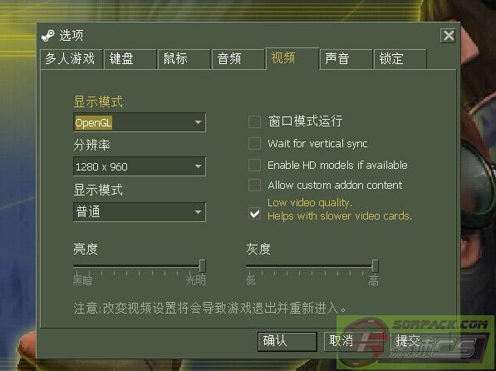Click the 亮度 brightness slider handle

pyautogui.click(x=202, y=266)
